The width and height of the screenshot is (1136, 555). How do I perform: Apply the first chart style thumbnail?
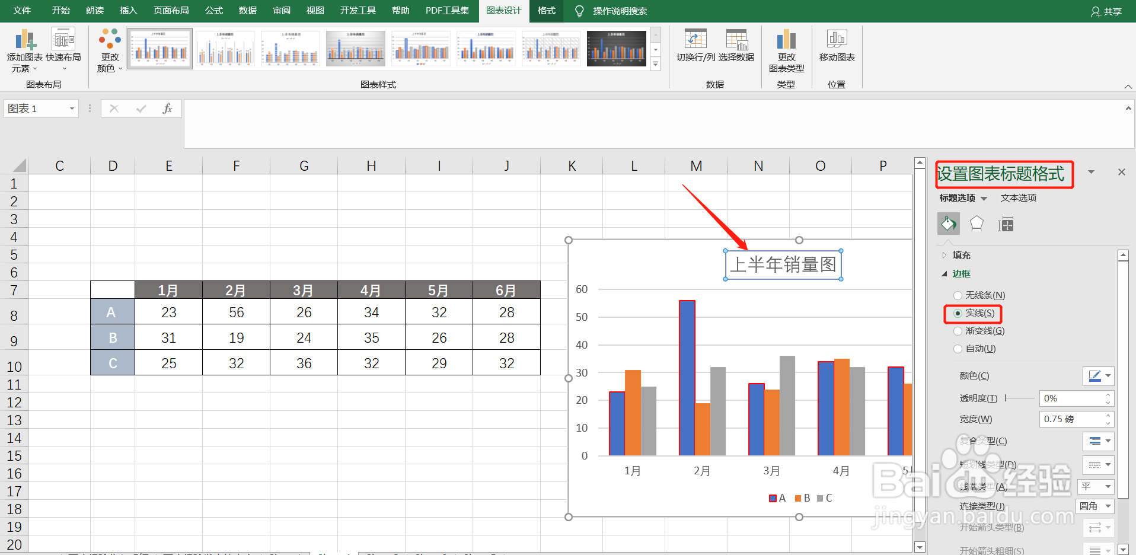pos(160,48)
